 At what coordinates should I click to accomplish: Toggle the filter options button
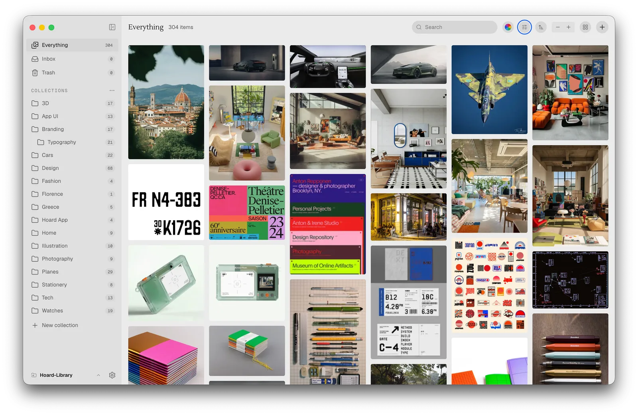coord(524,27)
